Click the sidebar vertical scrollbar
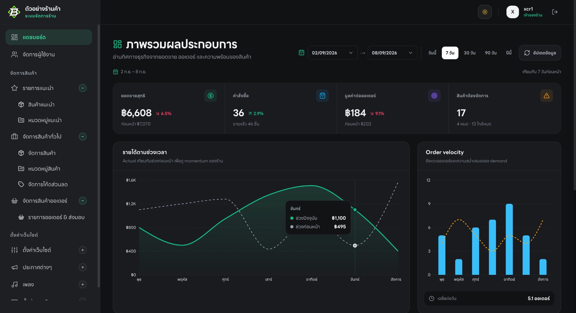576x313 pixels. (x=98, y=156)
